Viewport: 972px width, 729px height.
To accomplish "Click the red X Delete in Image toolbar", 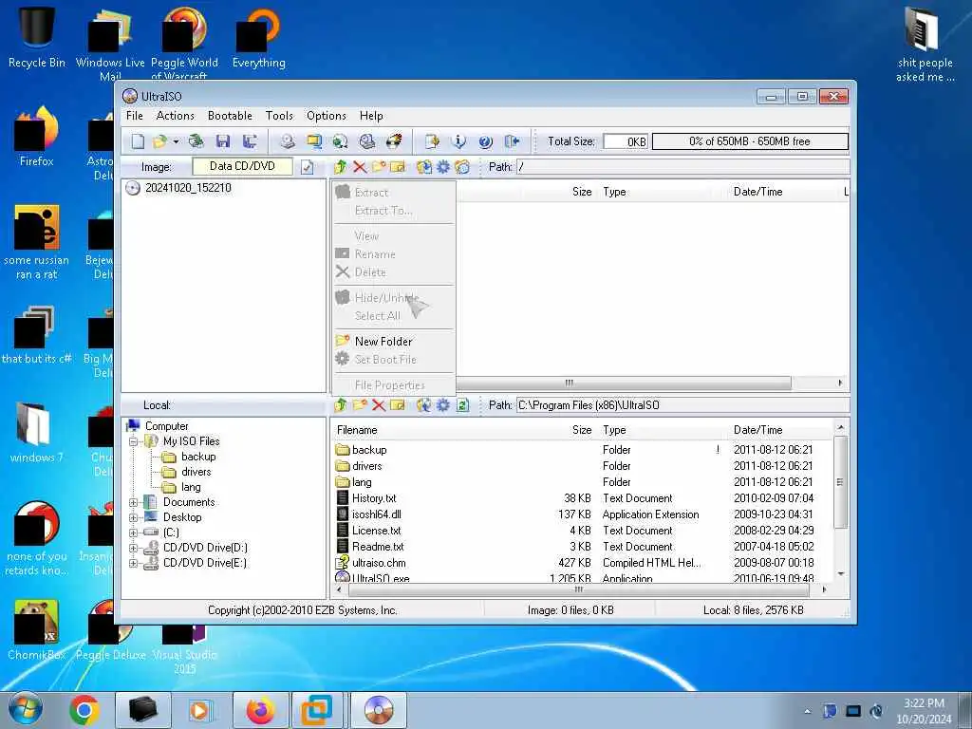I will [360, 167].
